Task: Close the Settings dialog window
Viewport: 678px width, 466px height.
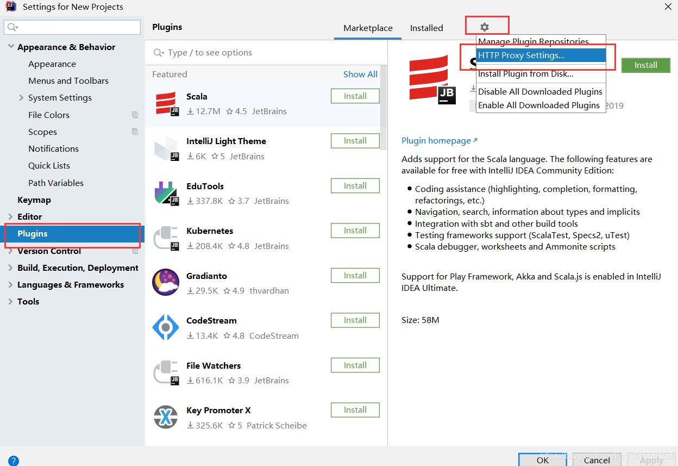Action: [x=668, y=7]
